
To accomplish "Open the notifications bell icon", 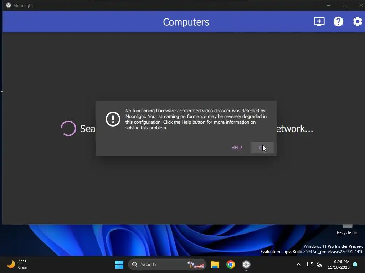I will (x=355, y=264).
